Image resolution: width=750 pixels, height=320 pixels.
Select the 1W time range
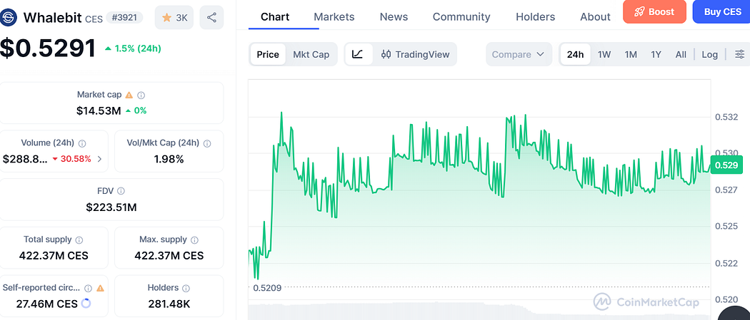604,54
